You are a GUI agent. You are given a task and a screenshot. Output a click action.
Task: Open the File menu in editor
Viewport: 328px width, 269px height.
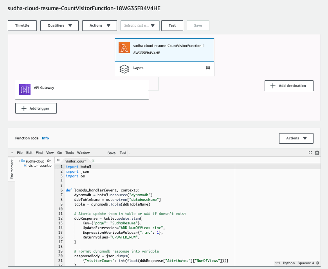[x=20, y=153]
